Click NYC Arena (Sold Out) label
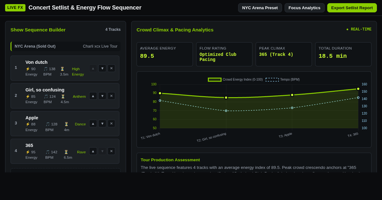This screenshot has height=200, width=382. [x=35, y=46]
